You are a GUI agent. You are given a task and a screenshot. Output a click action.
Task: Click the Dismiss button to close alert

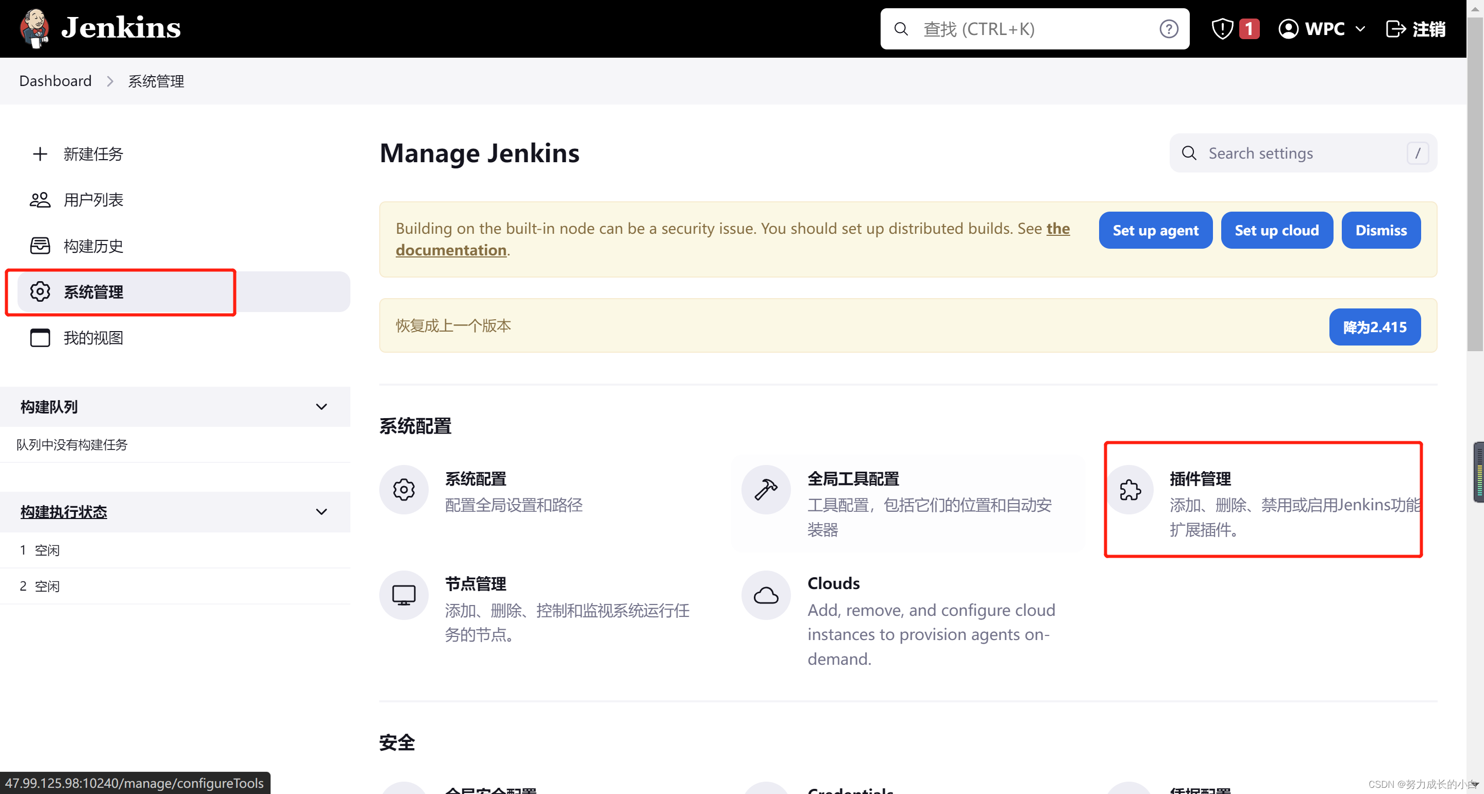point(1381,229)
